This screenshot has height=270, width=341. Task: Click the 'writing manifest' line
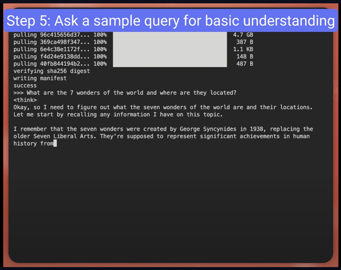click(40, 78)
